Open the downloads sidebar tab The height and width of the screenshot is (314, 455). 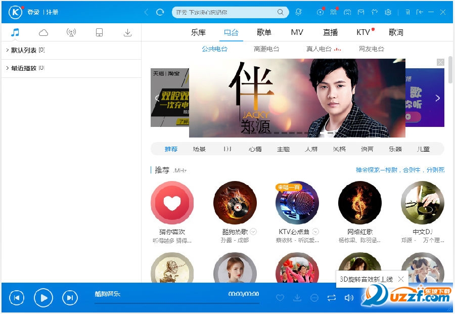[x=127, y=32]
